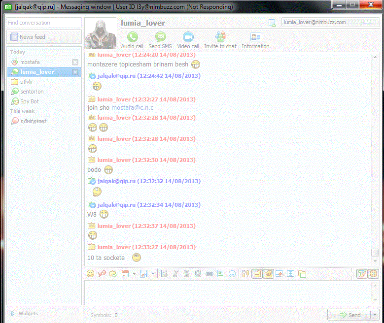Click the lumia_lover name heading
The width and height of the screenshot is (384, 323).
143,23
